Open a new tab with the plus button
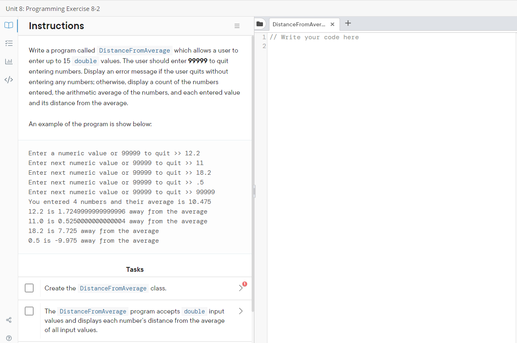517x343 pixels. pyautogui.click(x=348, y=23)
